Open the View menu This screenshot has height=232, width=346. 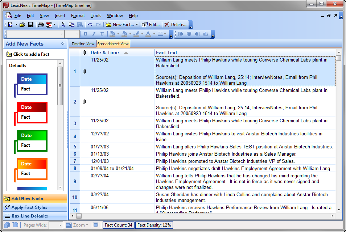44,16
